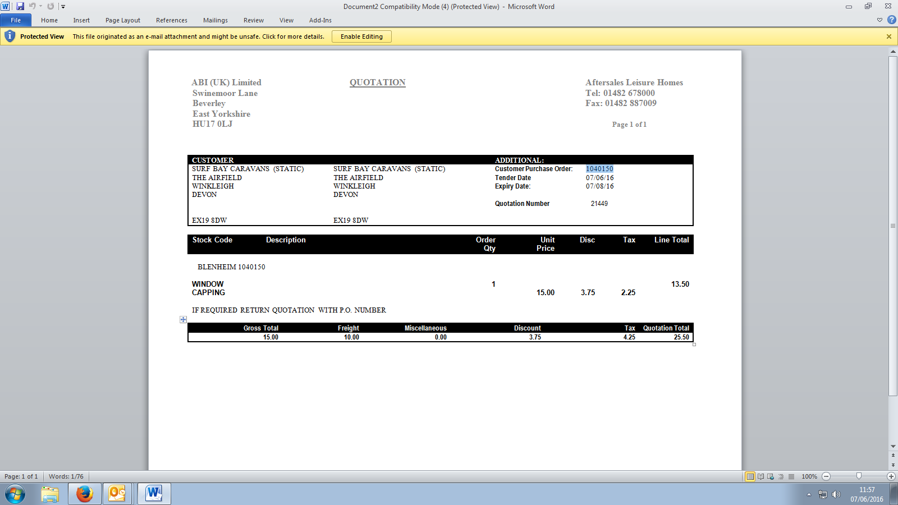Click the Gross Total value 15.00

tap(271, 337)
